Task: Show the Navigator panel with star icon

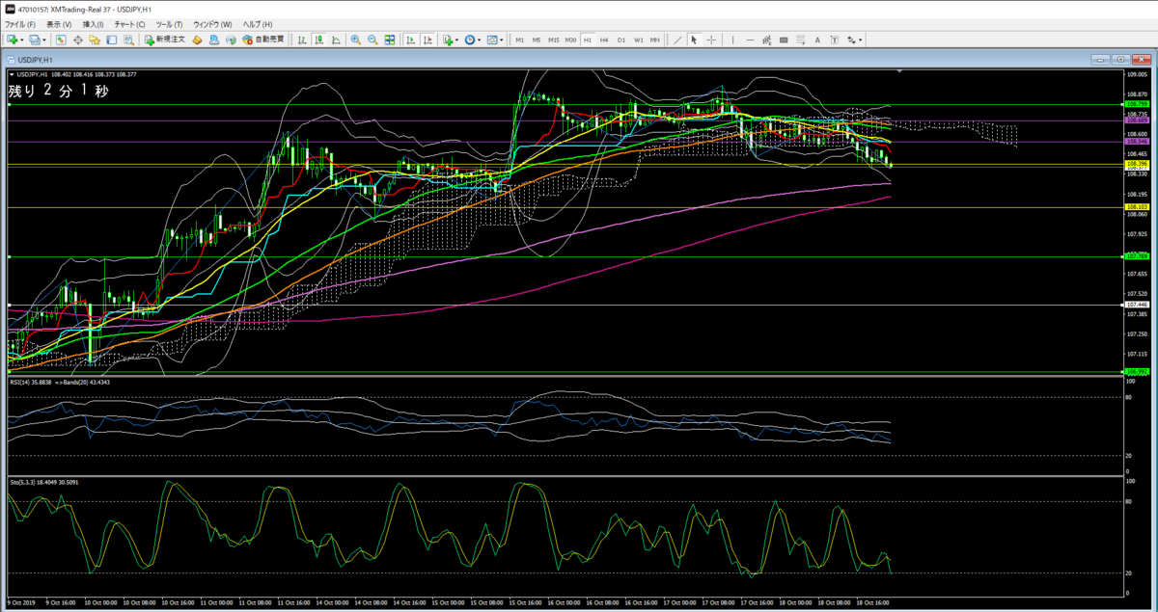Action: (94, 40)
